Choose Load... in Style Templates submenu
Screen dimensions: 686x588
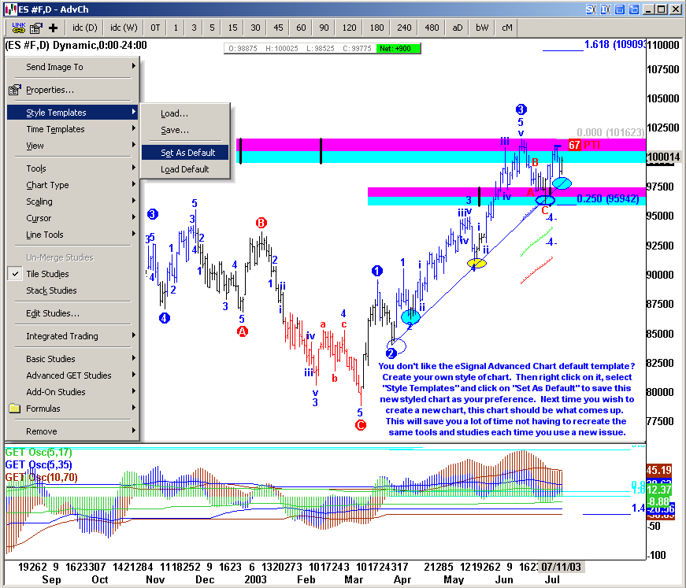point(185,113)
